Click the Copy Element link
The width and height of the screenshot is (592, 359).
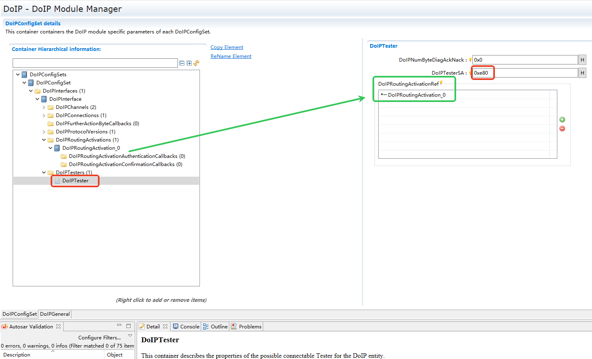pos(227,47)
